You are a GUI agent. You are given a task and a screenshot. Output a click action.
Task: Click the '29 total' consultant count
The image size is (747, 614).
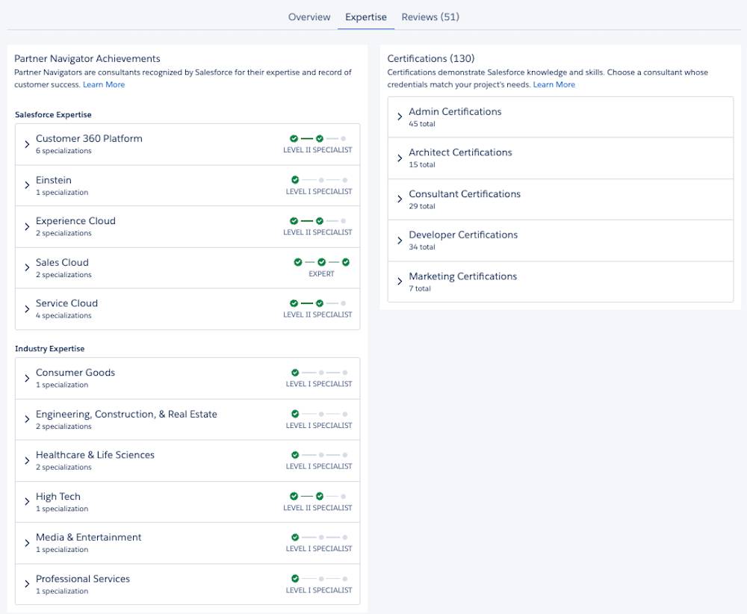pos(422,206)
